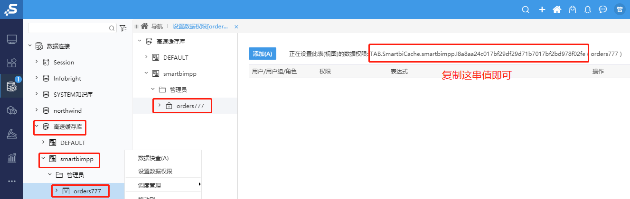Collapse the 数据连接 root node
This screenshot has width=630, height=199.
[30, 46]
